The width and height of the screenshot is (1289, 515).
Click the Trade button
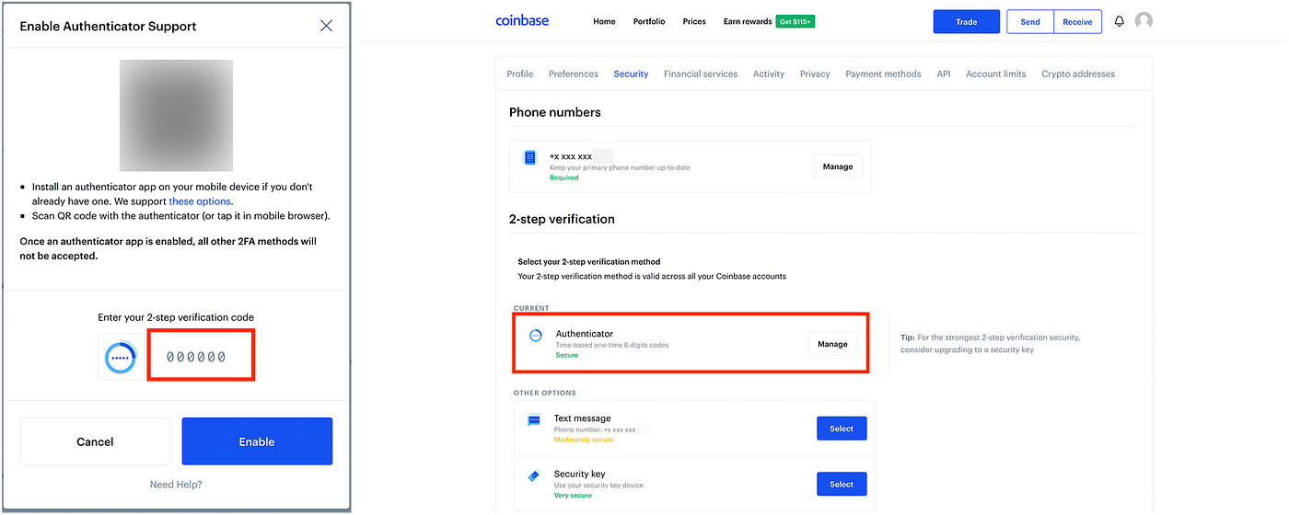tap(967, 22)
